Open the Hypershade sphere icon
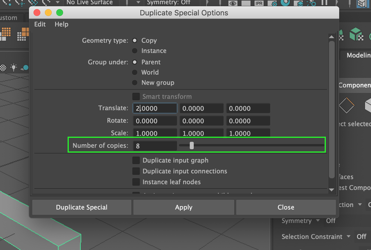This screenshot has height=250, width=371. click(285, 3)
